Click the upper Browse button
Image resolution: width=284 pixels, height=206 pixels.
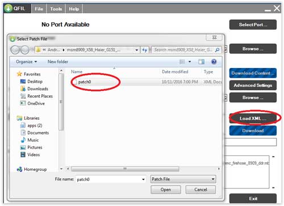point(253,49)
